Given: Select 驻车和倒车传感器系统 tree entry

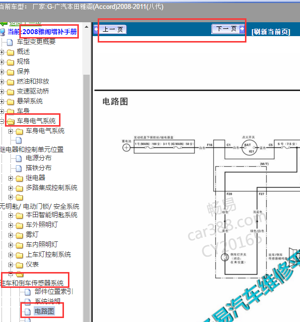Looking at the screenshot, I should (x=32, y=283).
